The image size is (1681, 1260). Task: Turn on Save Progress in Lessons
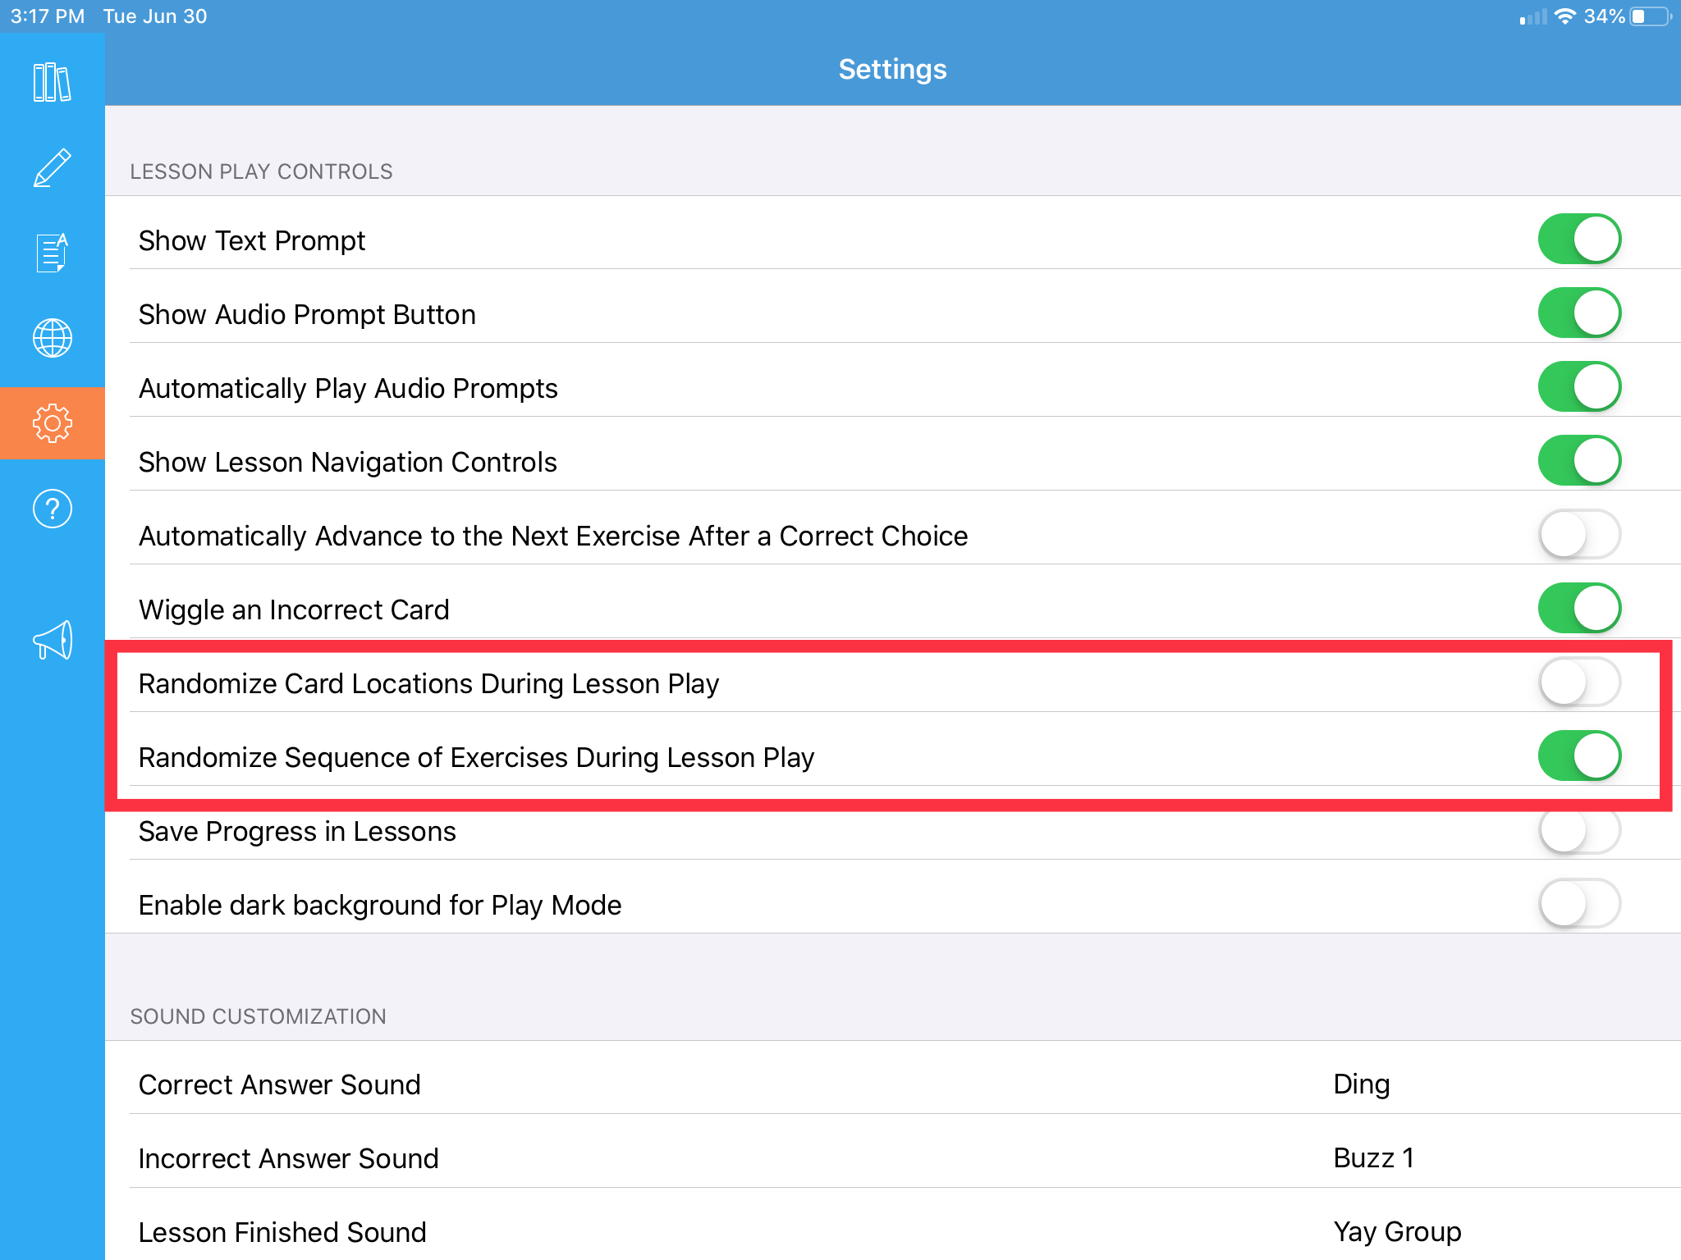[1579, 830]
